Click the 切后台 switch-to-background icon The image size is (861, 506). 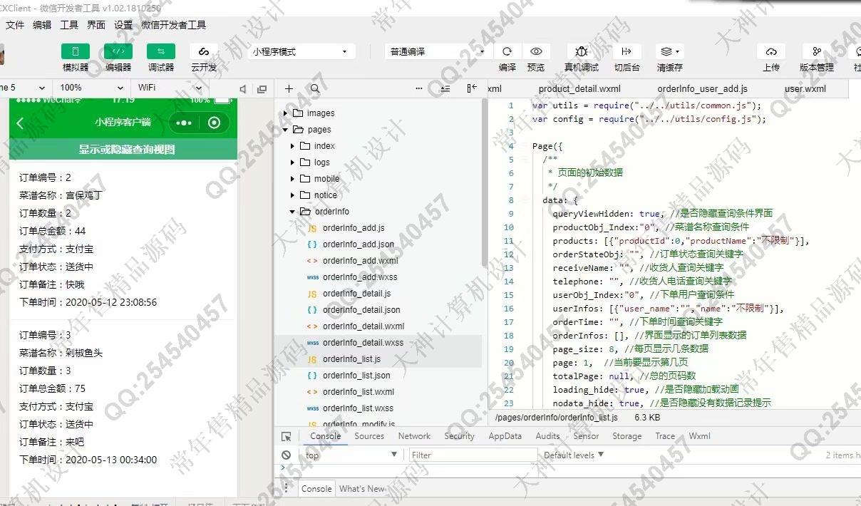(627, 51)
